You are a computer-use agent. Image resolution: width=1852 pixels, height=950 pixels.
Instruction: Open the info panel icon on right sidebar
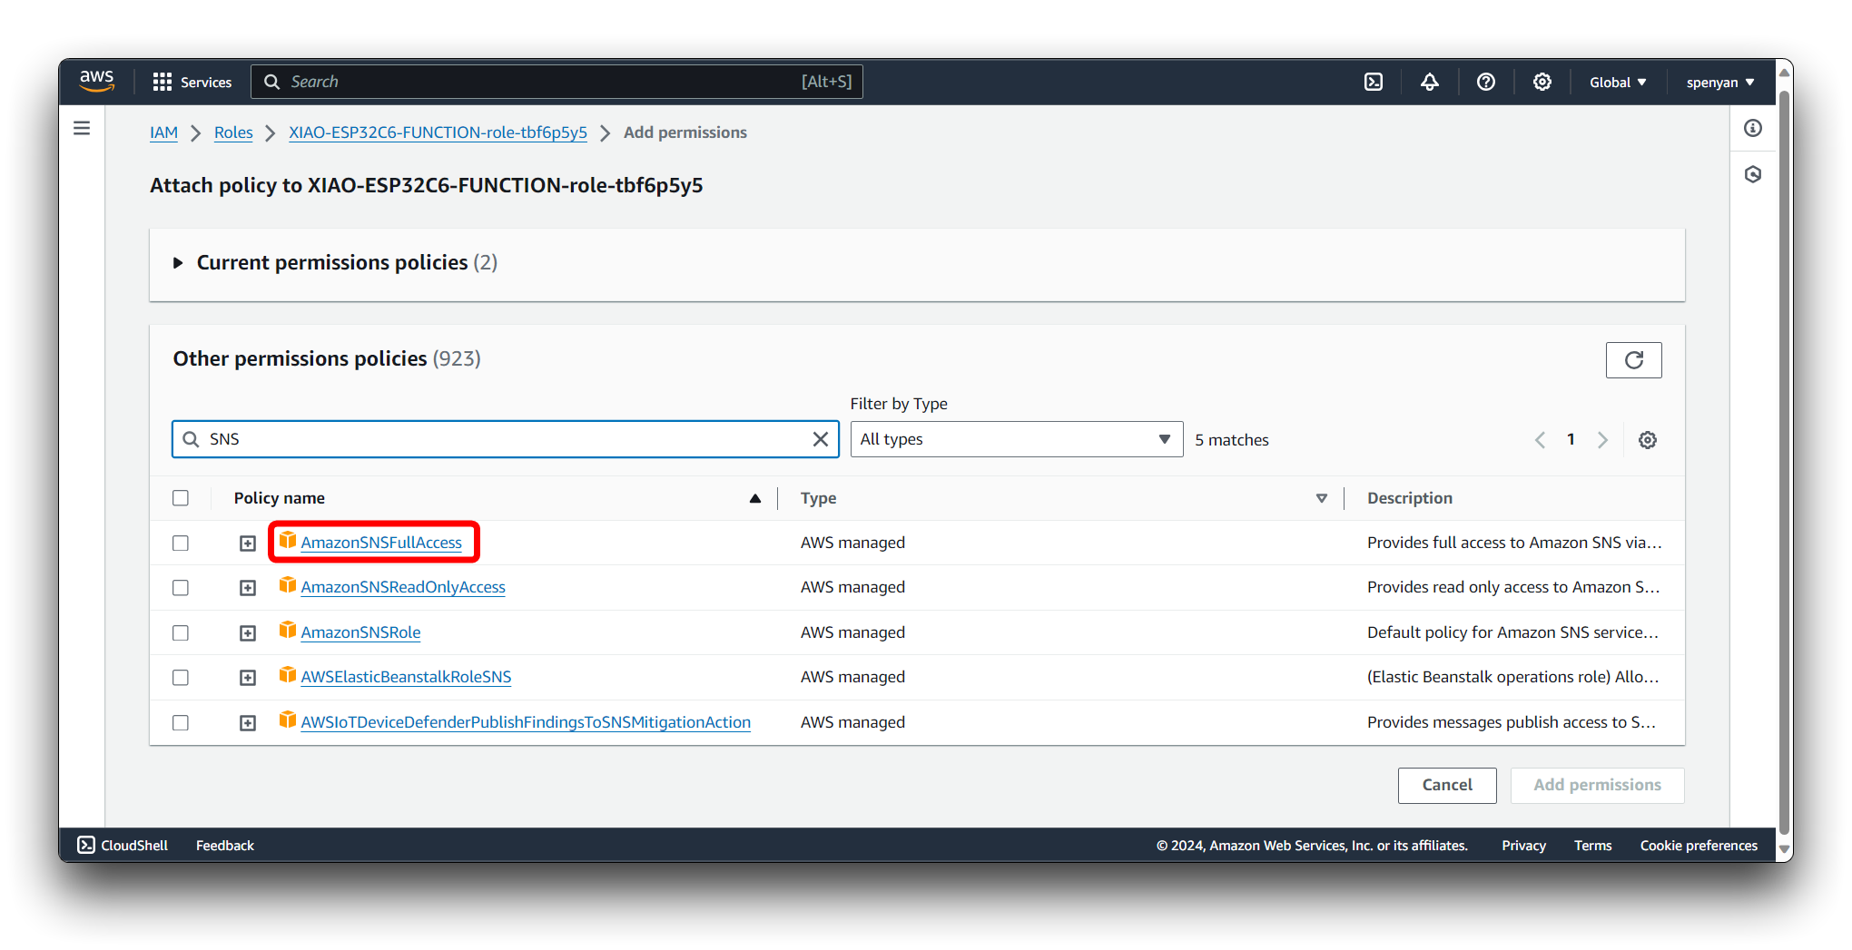click(x=1753, y=128)
